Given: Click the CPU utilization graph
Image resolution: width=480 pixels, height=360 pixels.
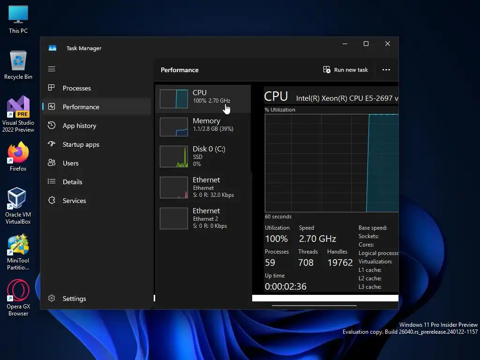Looking at the screenshot, I should coord(331,163).
